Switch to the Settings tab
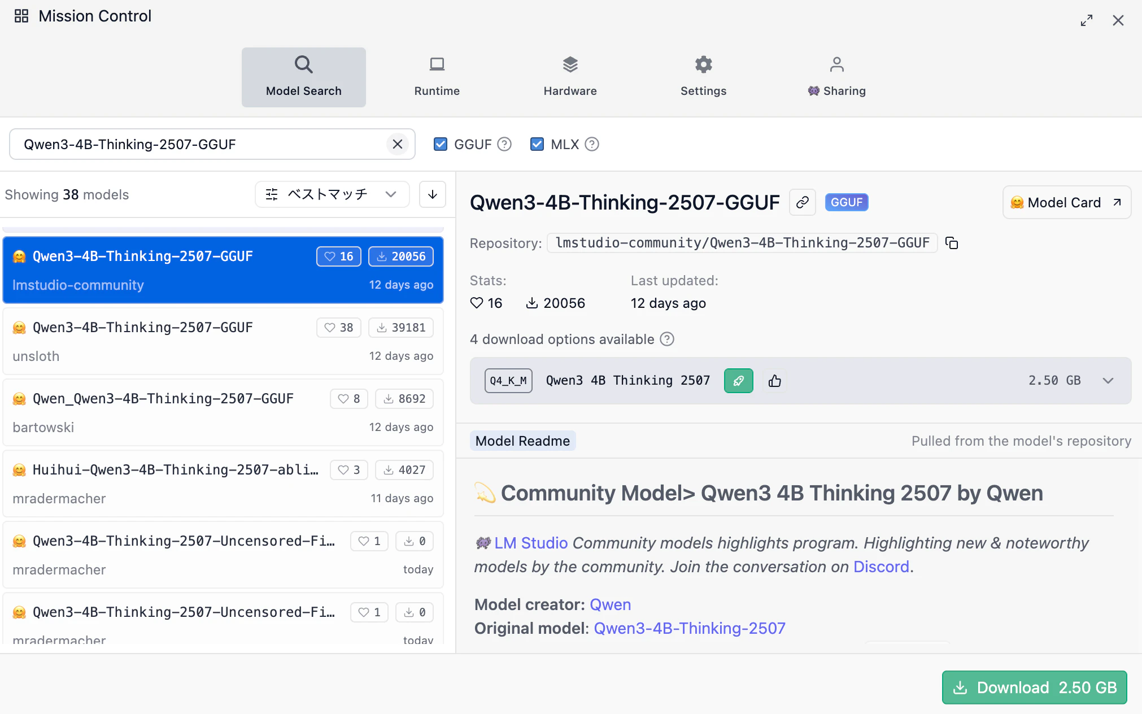Viewport: 1142px width, 714px height. (x=704, y=77)
